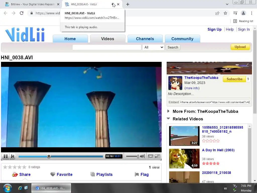Click the browser forward arrow
Screen dimensions: 257x193
[14, 13]
